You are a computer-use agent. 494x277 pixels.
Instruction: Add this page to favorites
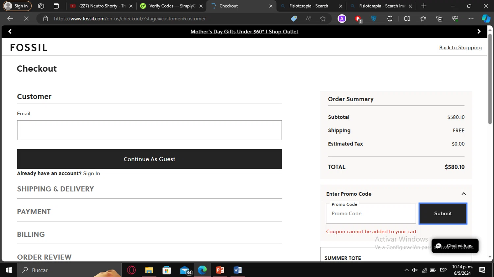(323, 19)
